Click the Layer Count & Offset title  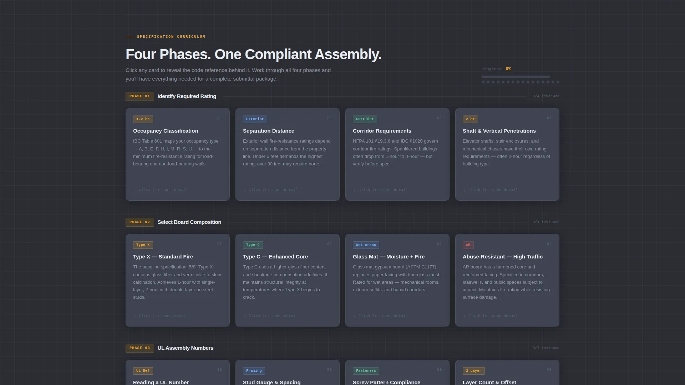point(489,382)
